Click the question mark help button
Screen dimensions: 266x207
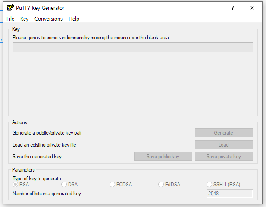pos(233,8)
